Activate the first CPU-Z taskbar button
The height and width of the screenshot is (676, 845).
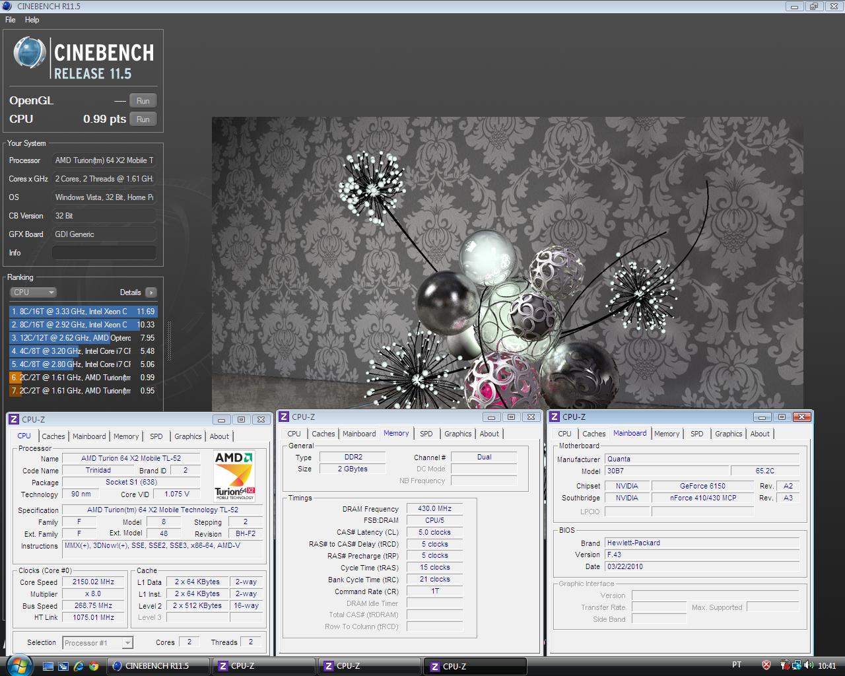click(x=263, y=666)
